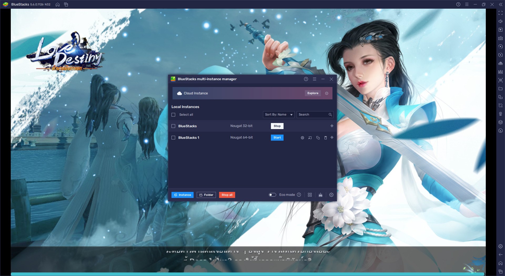Click the new Instance button
The height and width of the screenshot is (276, 505).
click(x=183, y=195)
